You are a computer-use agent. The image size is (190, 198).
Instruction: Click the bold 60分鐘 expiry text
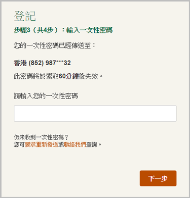point(69,76)
